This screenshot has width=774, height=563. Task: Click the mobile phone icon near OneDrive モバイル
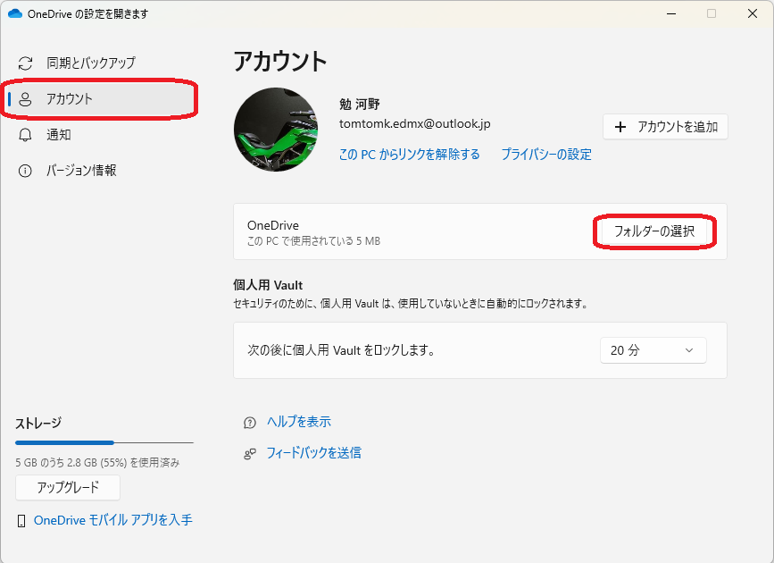21,520
